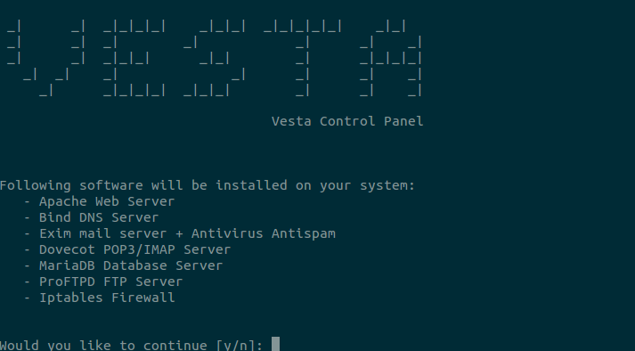Click the 'Bind DNS Server' line
635x351 pixels.
pos(99,217)
